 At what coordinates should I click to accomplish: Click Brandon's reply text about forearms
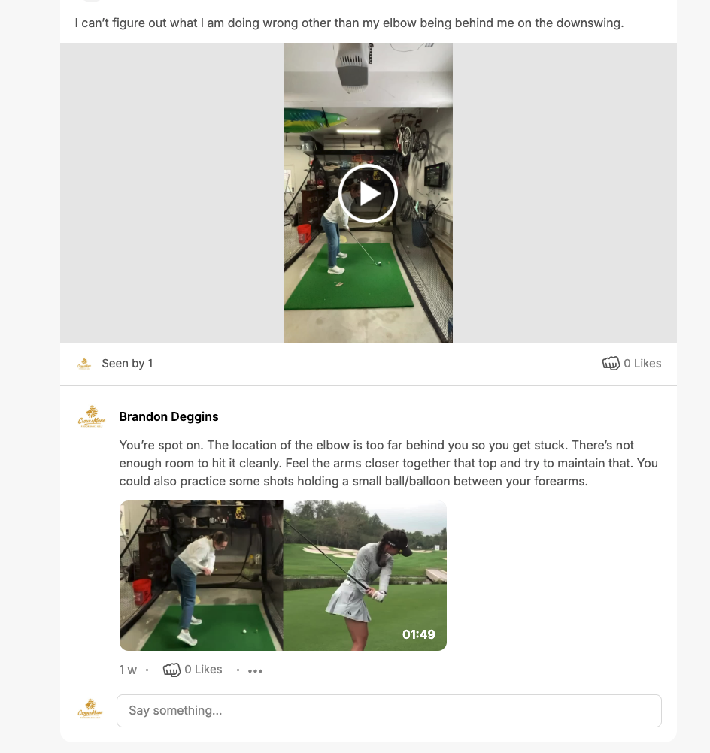click(388, 464)
